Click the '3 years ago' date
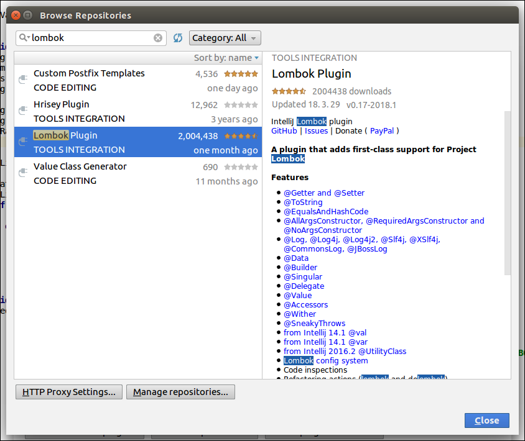 pyautogui.click(x=235, y=119)
